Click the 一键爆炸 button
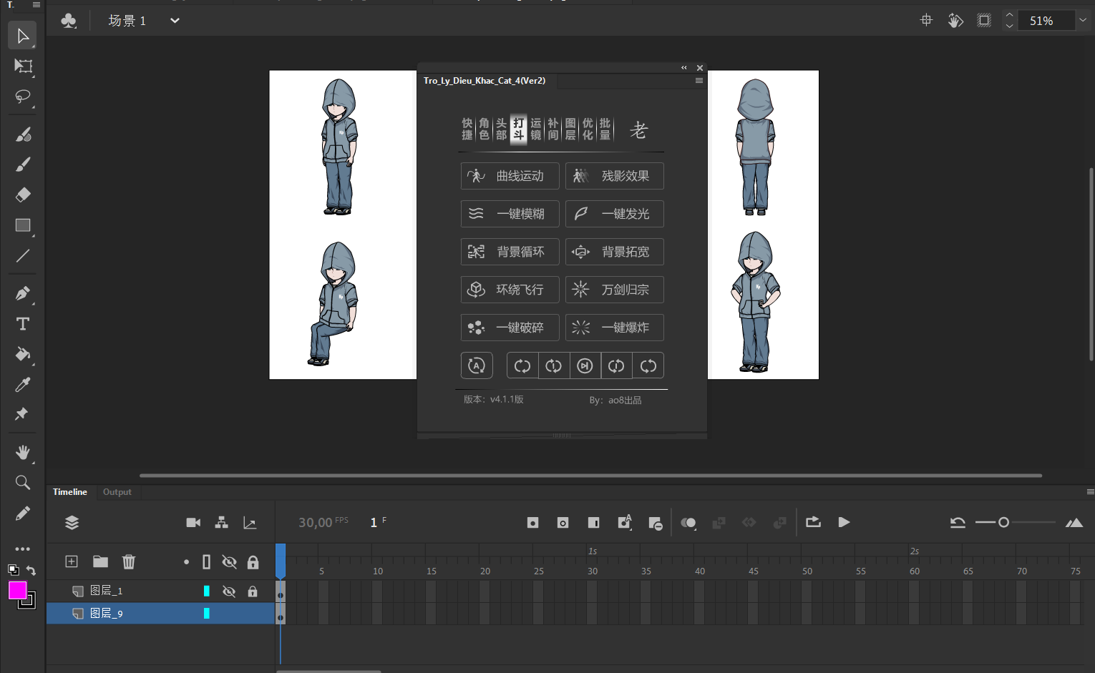The height and width of the screenshot is (673, 1095). pyautogui.click(x=614, y=328)
